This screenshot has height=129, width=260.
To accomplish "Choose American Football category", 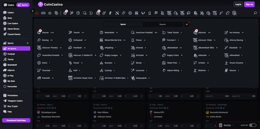I will pyautogui.click(x=144, y=32).
